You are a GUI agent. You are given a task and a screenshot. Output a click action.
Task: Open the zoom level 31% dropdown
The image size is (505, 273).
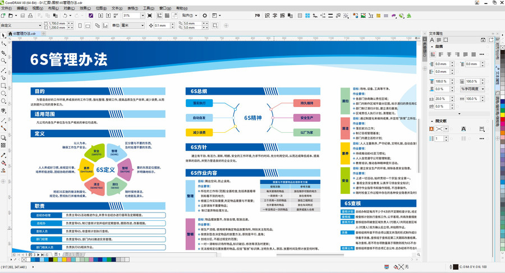(x=143, y=16)
